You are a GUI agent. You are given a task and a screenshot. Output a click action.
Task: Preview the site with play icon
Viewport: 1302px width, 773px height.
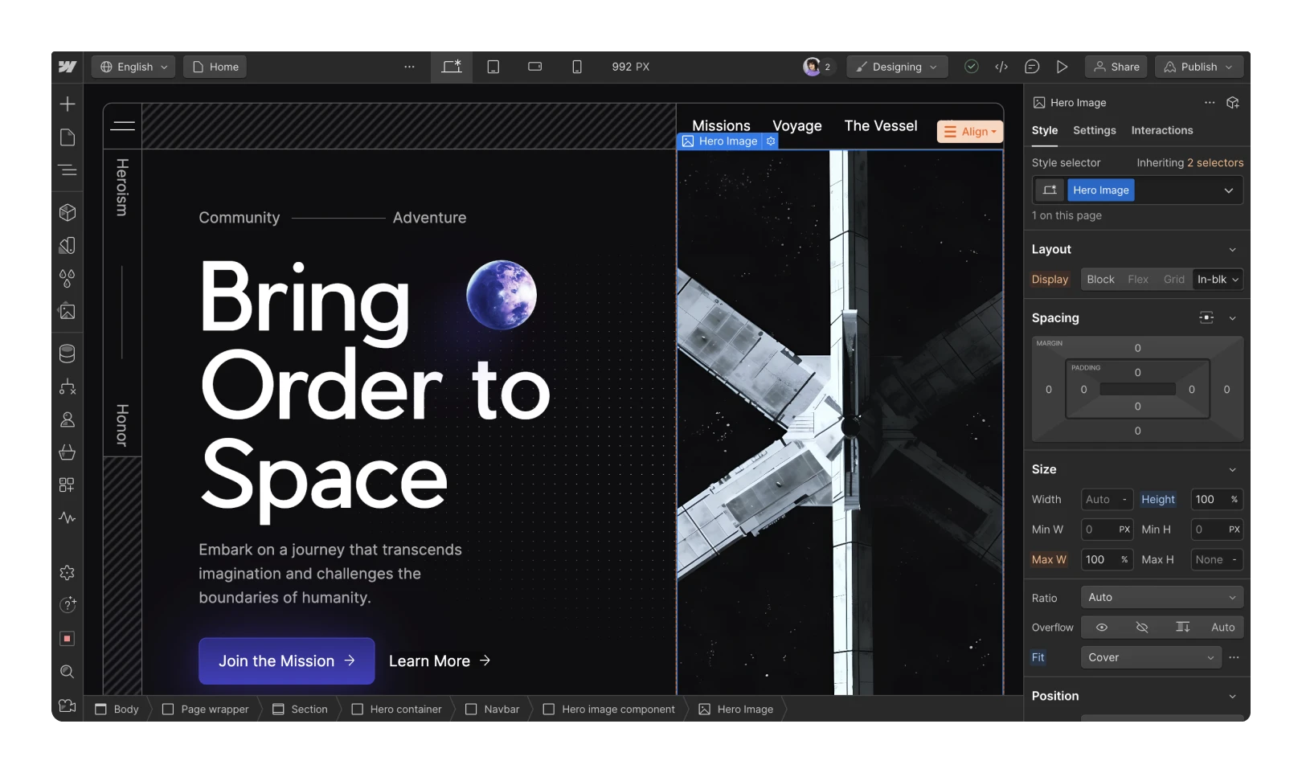click(1062, 67)
